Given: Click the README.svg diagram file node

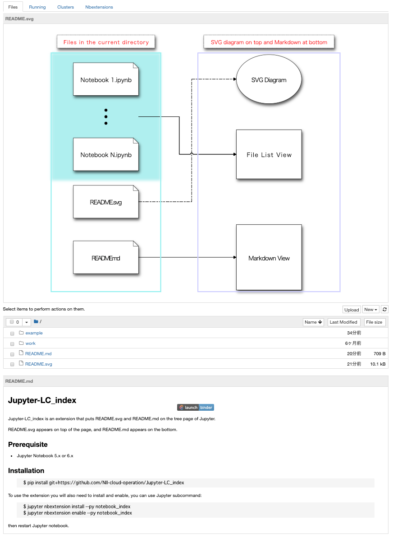Looking at the screenshot, I should pyautogui.click(x=106, y=202).
